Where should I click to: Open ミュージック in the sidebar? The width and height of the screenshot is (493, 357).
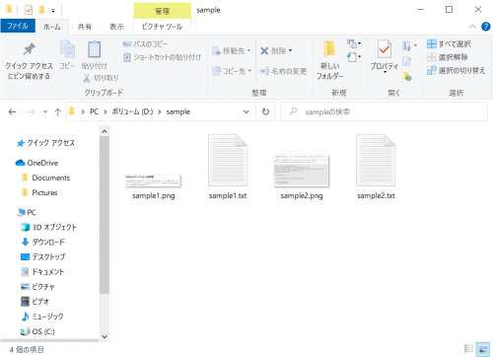(42, 317)
